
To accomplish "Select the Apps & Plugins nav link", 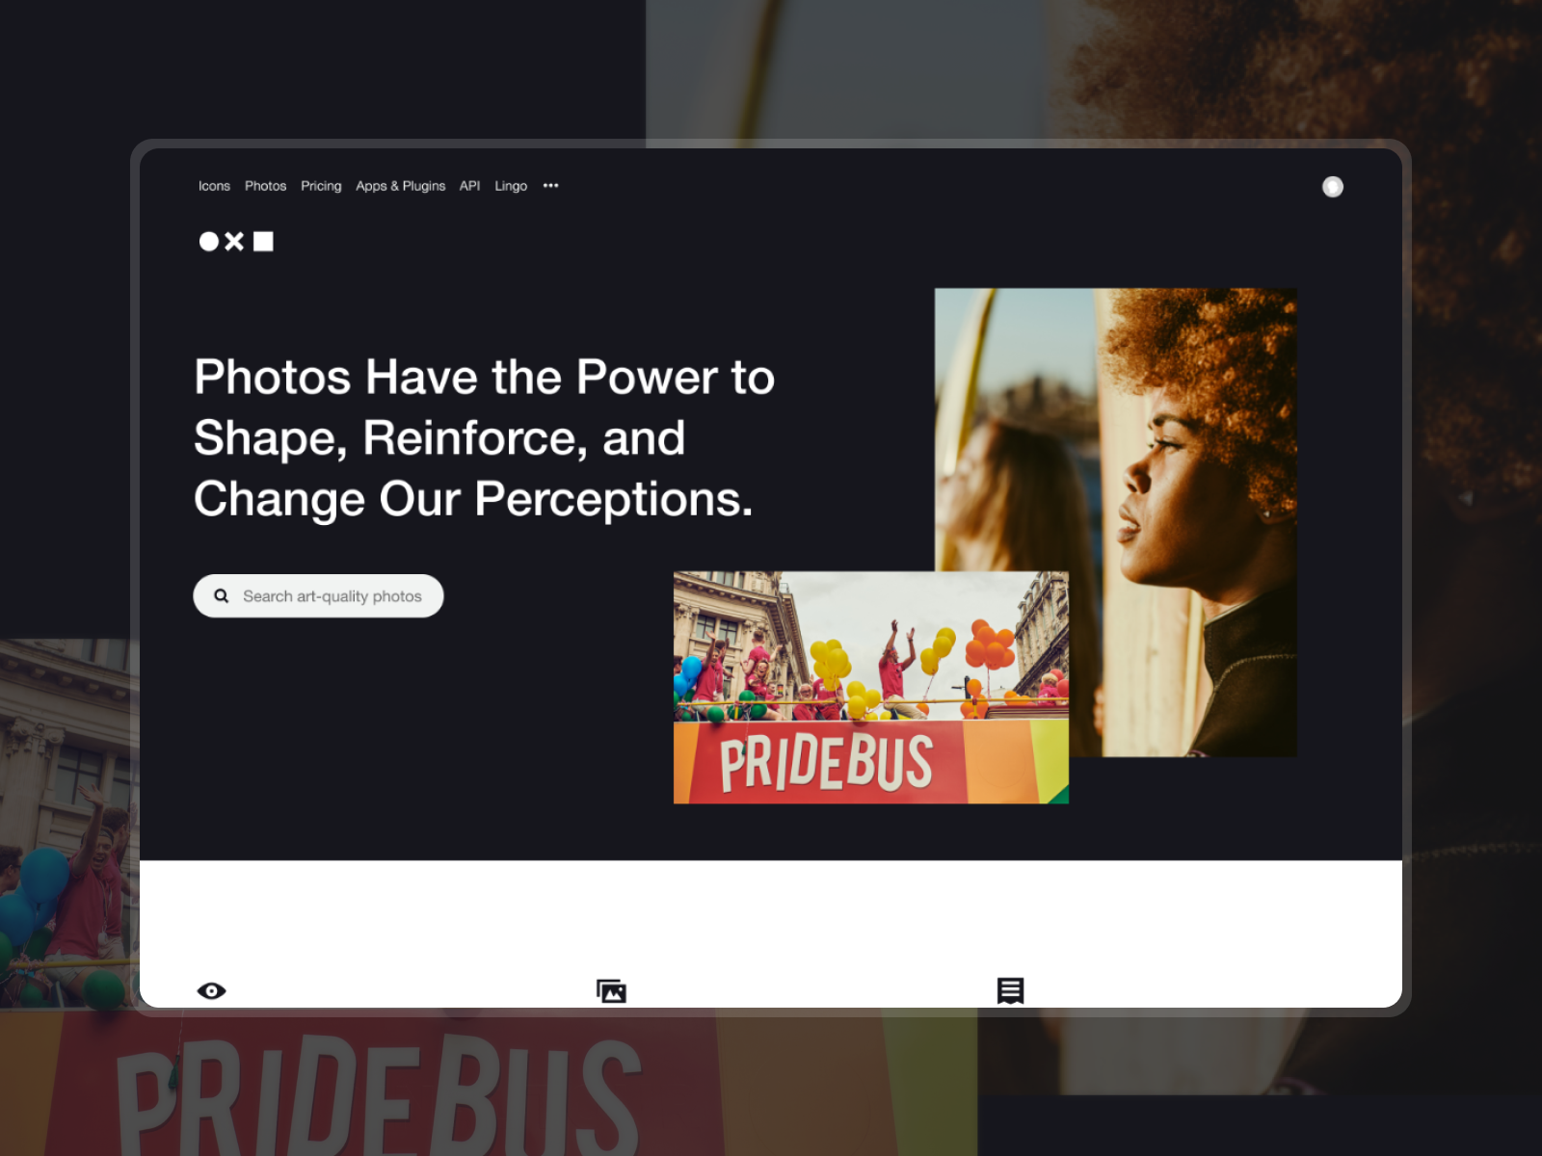I will [400, 186].
